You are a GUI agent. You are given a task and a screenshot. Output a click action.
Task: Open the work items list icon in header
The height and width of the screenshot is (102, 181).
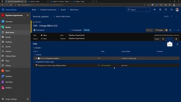click(154, 10)
